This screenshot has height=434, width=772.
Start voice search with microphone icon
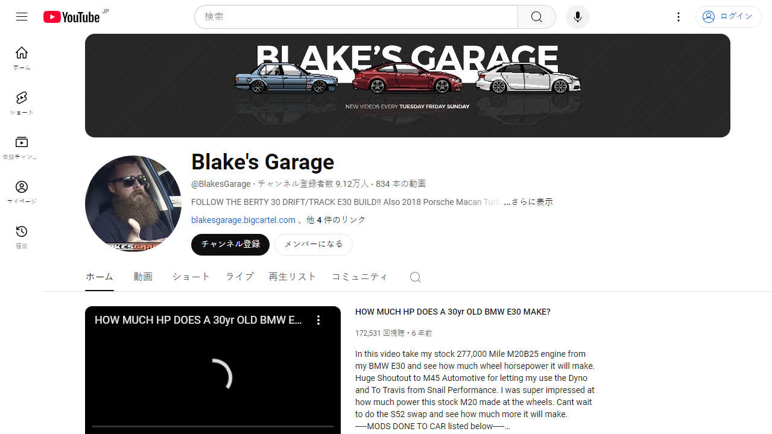pos(577,17)
